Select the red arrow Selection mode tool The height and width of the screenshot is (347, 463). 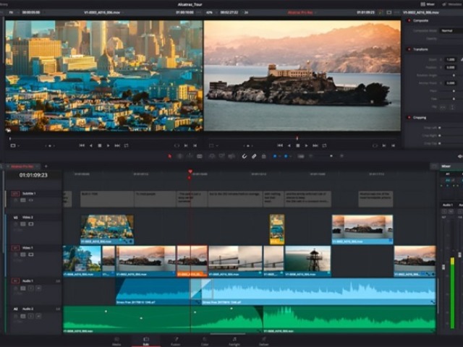click(170, 156)
